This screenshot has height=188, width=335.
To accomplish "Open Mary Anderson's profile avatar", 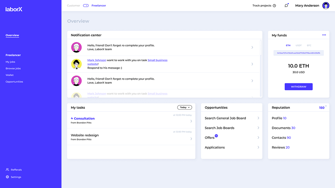I will tap(326, 6).
